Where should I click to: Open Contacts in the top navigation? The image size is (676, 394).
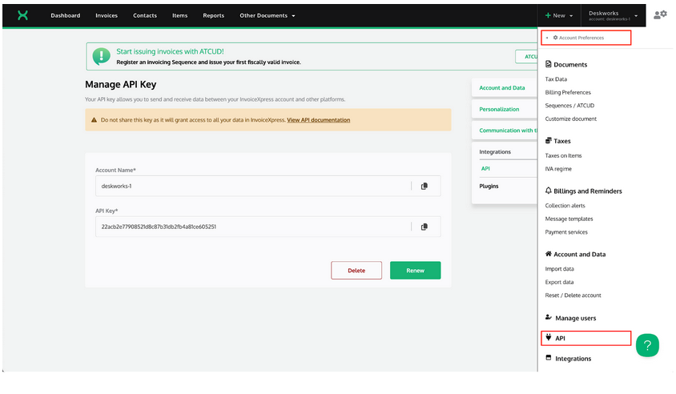[x=145, y=15]
